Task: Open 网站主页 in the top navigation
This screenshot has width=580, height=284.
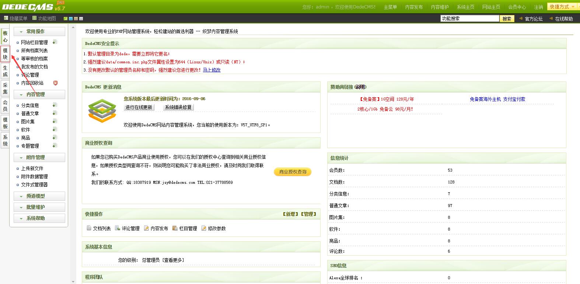Action: click(491, 7)
